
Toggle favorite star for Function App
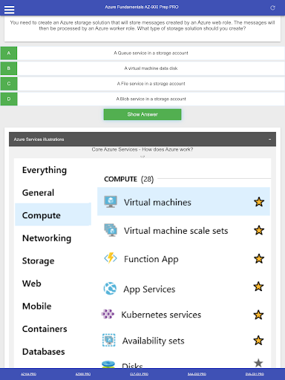point(259,259)
